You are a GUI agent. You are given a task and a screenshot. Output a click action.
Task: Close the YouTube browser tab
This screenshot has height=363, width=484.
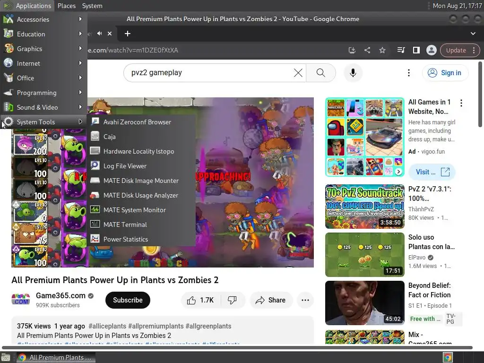tap(110, 34)
